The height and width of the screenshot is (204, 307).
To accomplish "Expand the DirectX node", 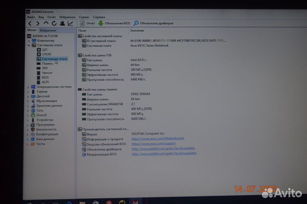I will click(x=28, y=115).
